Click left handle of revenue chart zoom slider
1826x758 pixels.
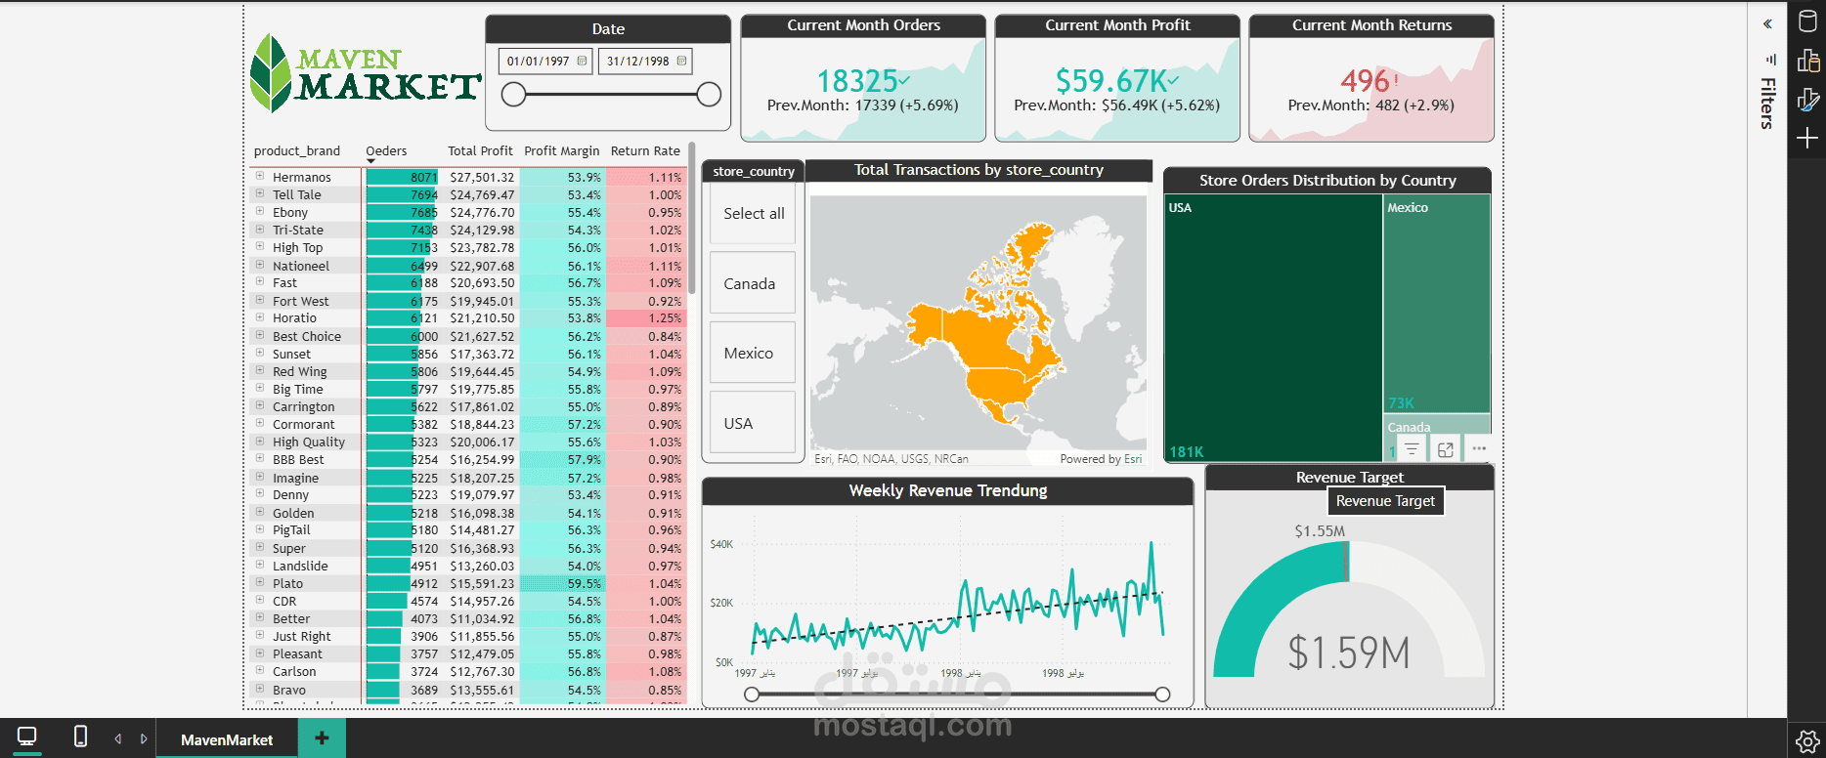(752, 695)
